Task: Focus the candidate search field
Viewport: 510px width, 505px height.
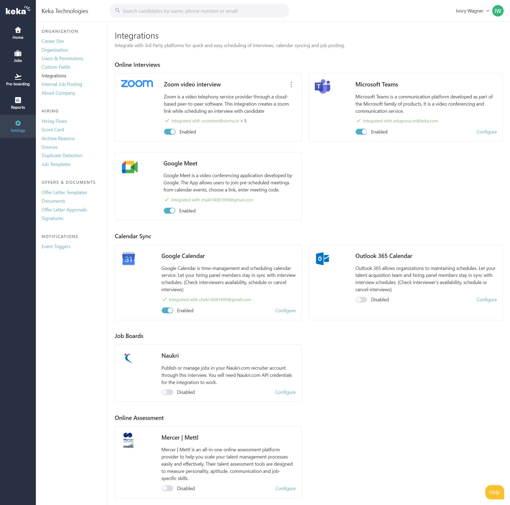Action: click(199, 11)
